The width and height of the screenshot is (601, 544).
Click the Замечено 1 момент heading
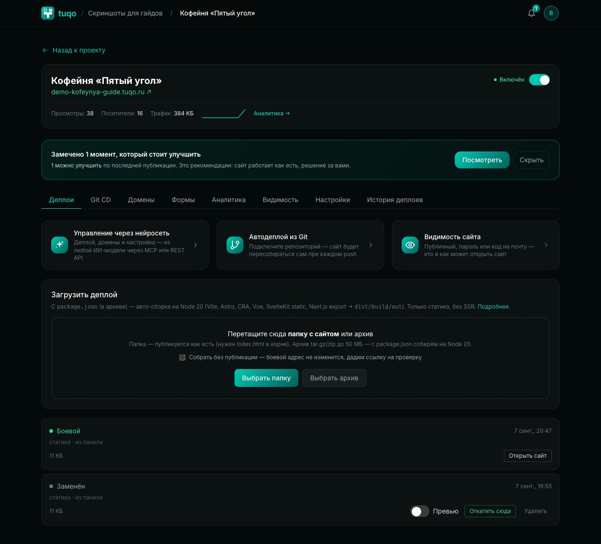126,154
